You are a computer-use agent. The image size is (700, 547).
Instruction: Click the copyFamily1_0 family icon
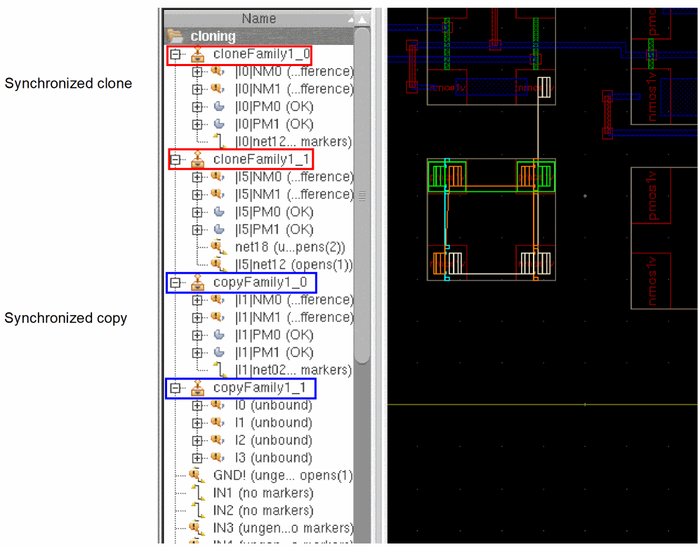point(199,283)
